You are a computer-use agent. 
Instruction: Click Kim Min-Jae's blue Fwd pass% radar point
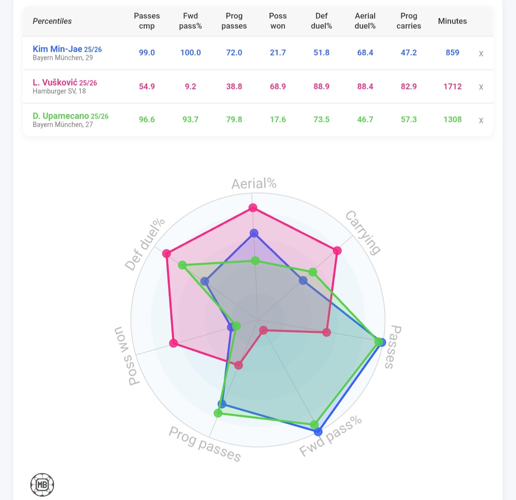click(318, 432)
